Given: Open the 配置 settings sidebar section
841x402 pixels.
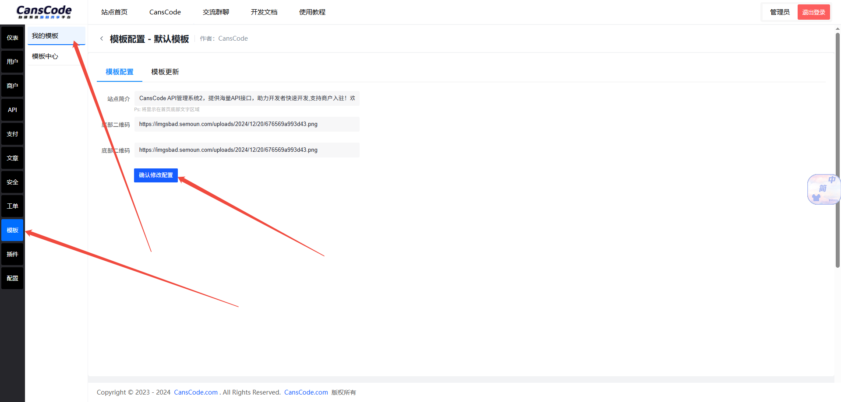Looking at the screenshot, I should (12, 278).
